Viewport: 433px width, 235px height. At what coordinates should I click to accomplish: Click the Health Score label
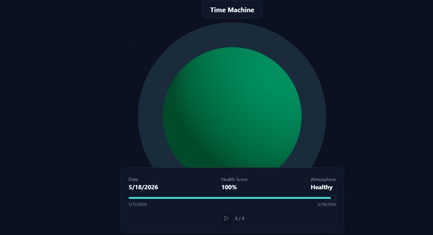[234, 179]
